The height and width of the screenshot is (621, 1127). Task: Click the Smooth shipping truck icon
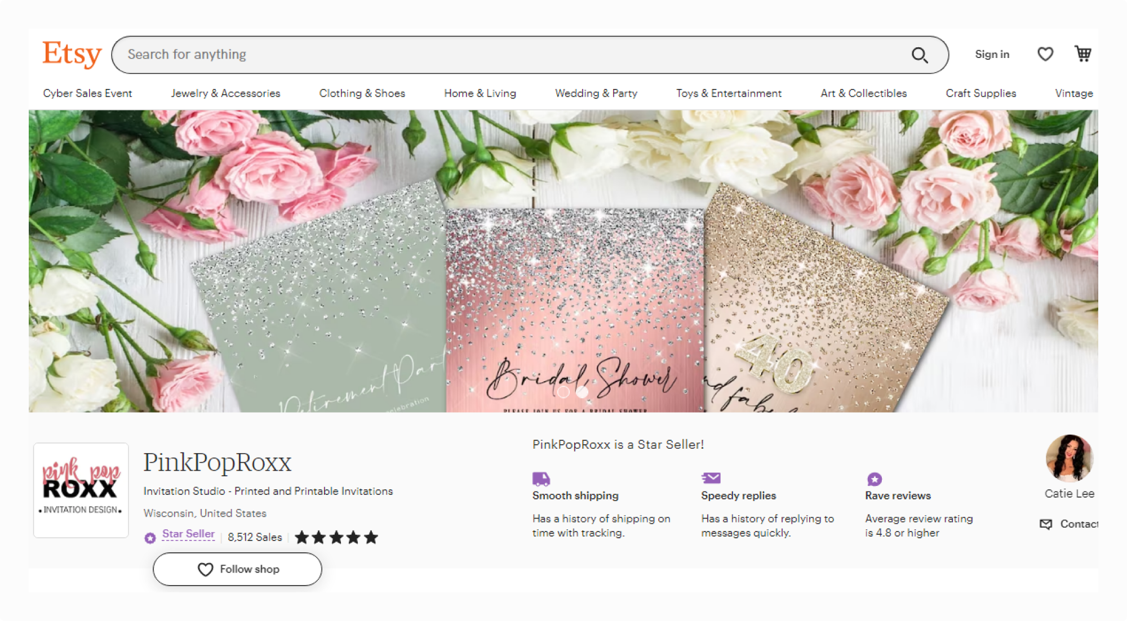(x=541, y=479)
